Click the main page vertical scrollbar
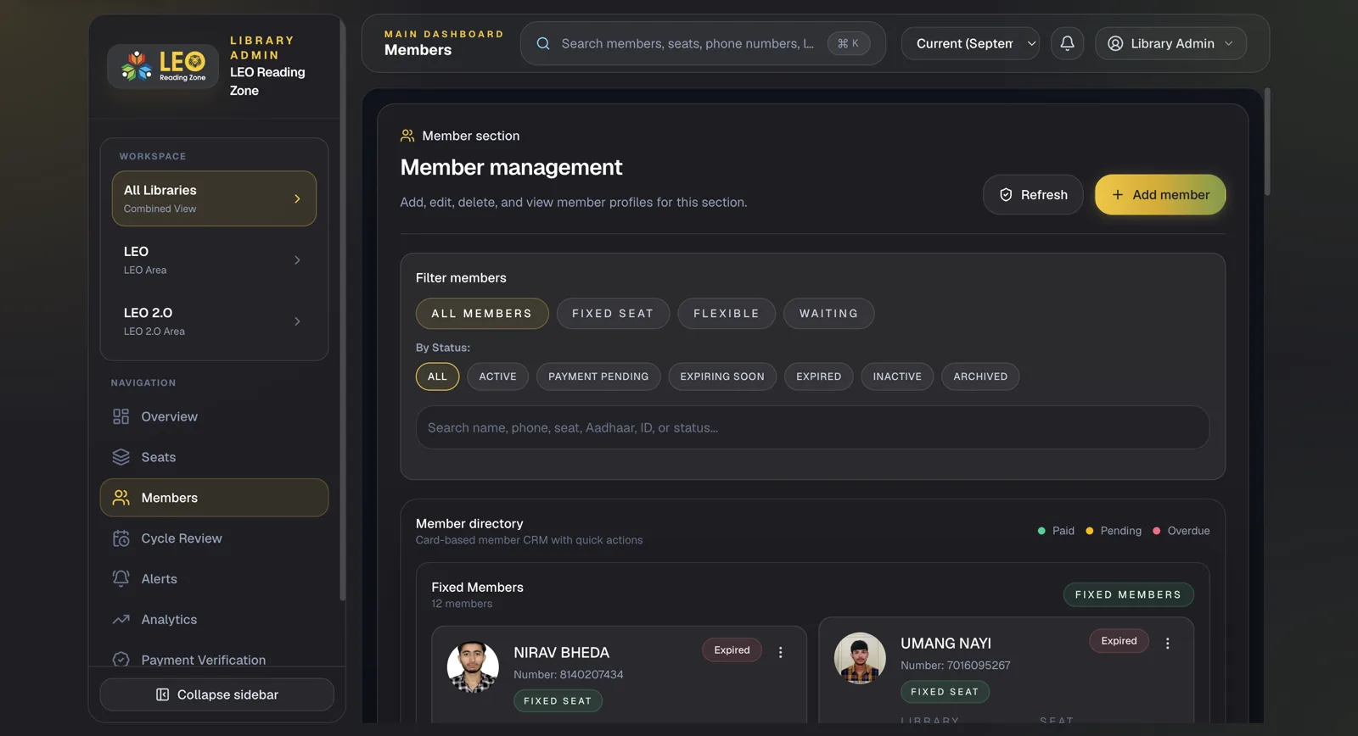Screen dimensions: 1358x736 [1267, 142]
